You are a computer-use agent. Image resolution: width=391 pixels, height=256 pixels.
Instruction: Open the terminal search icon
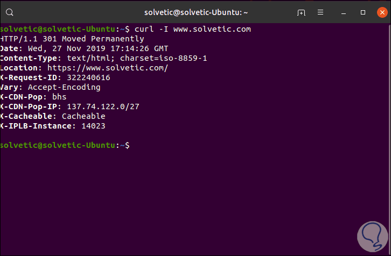pyautogui.click(x=10, y=12)
